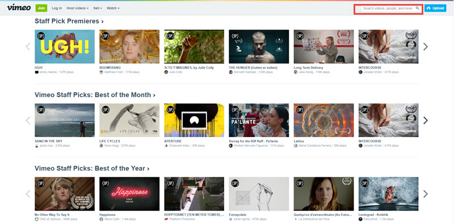Click the blue Upload button
Screen dimensions: 454x222
tap(435, 8)
